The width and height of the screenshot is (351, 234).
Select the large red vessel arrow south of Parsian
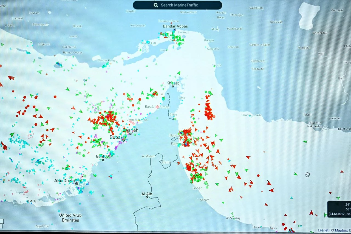[11, 78]
